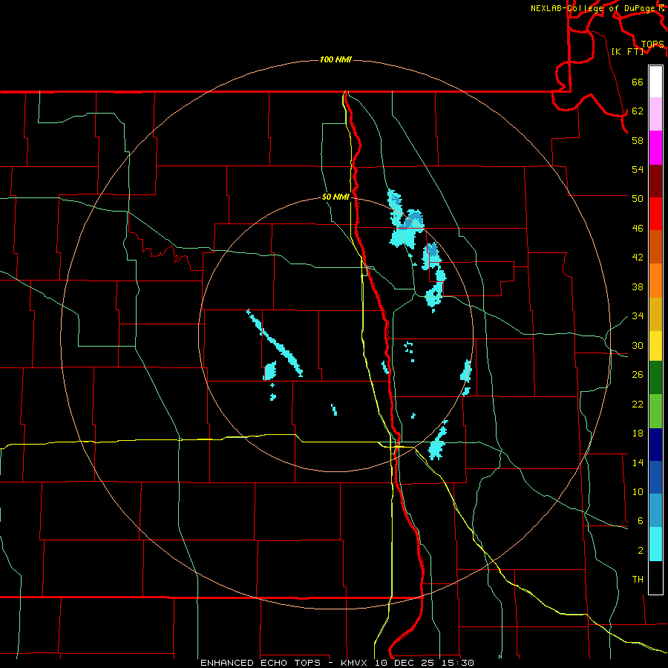Click the legend value '22'
This screenshot has width=668, height=668.
click(x=638, y=404)
